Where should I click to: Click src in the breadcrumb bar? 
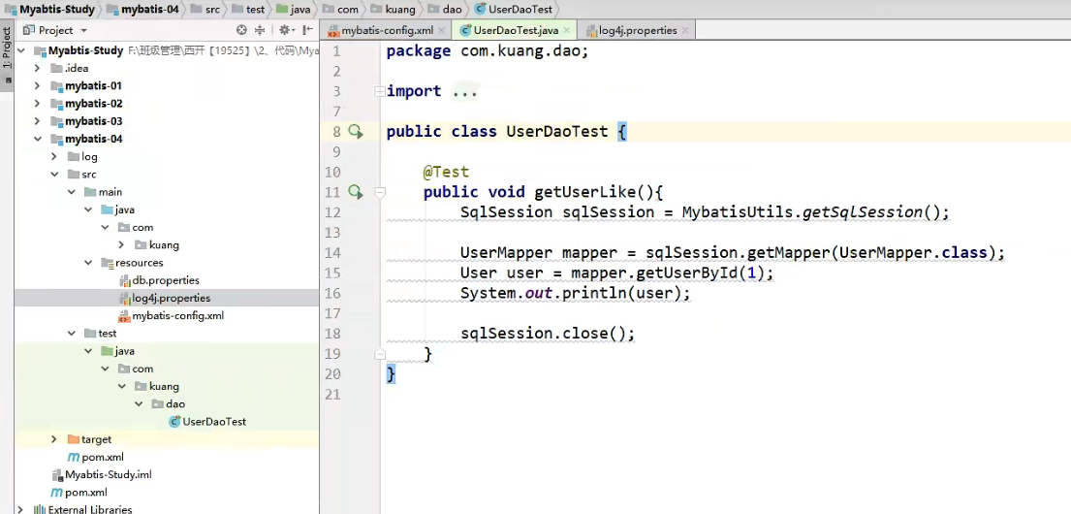(x=205, y=10)
